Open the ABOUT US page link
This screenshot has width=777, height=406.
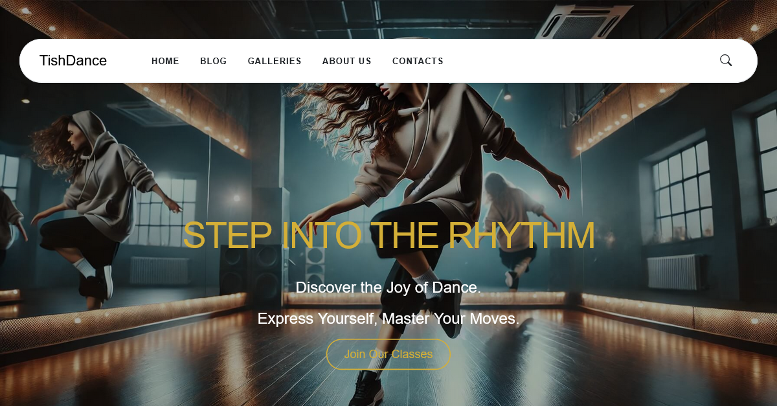pos(347,61)
